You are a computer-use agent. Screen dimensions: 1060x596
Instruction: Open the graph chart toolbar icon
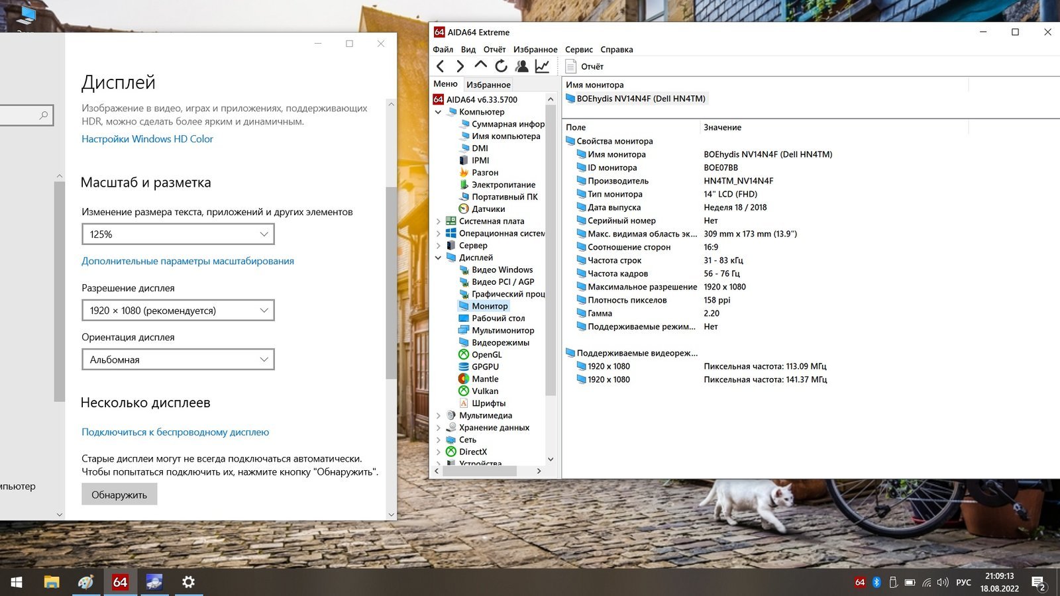(543, 66)
